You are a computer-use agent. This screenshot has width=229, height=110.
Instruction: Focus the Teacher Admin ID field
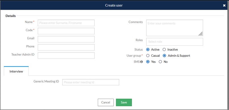(x=66, y=55)
